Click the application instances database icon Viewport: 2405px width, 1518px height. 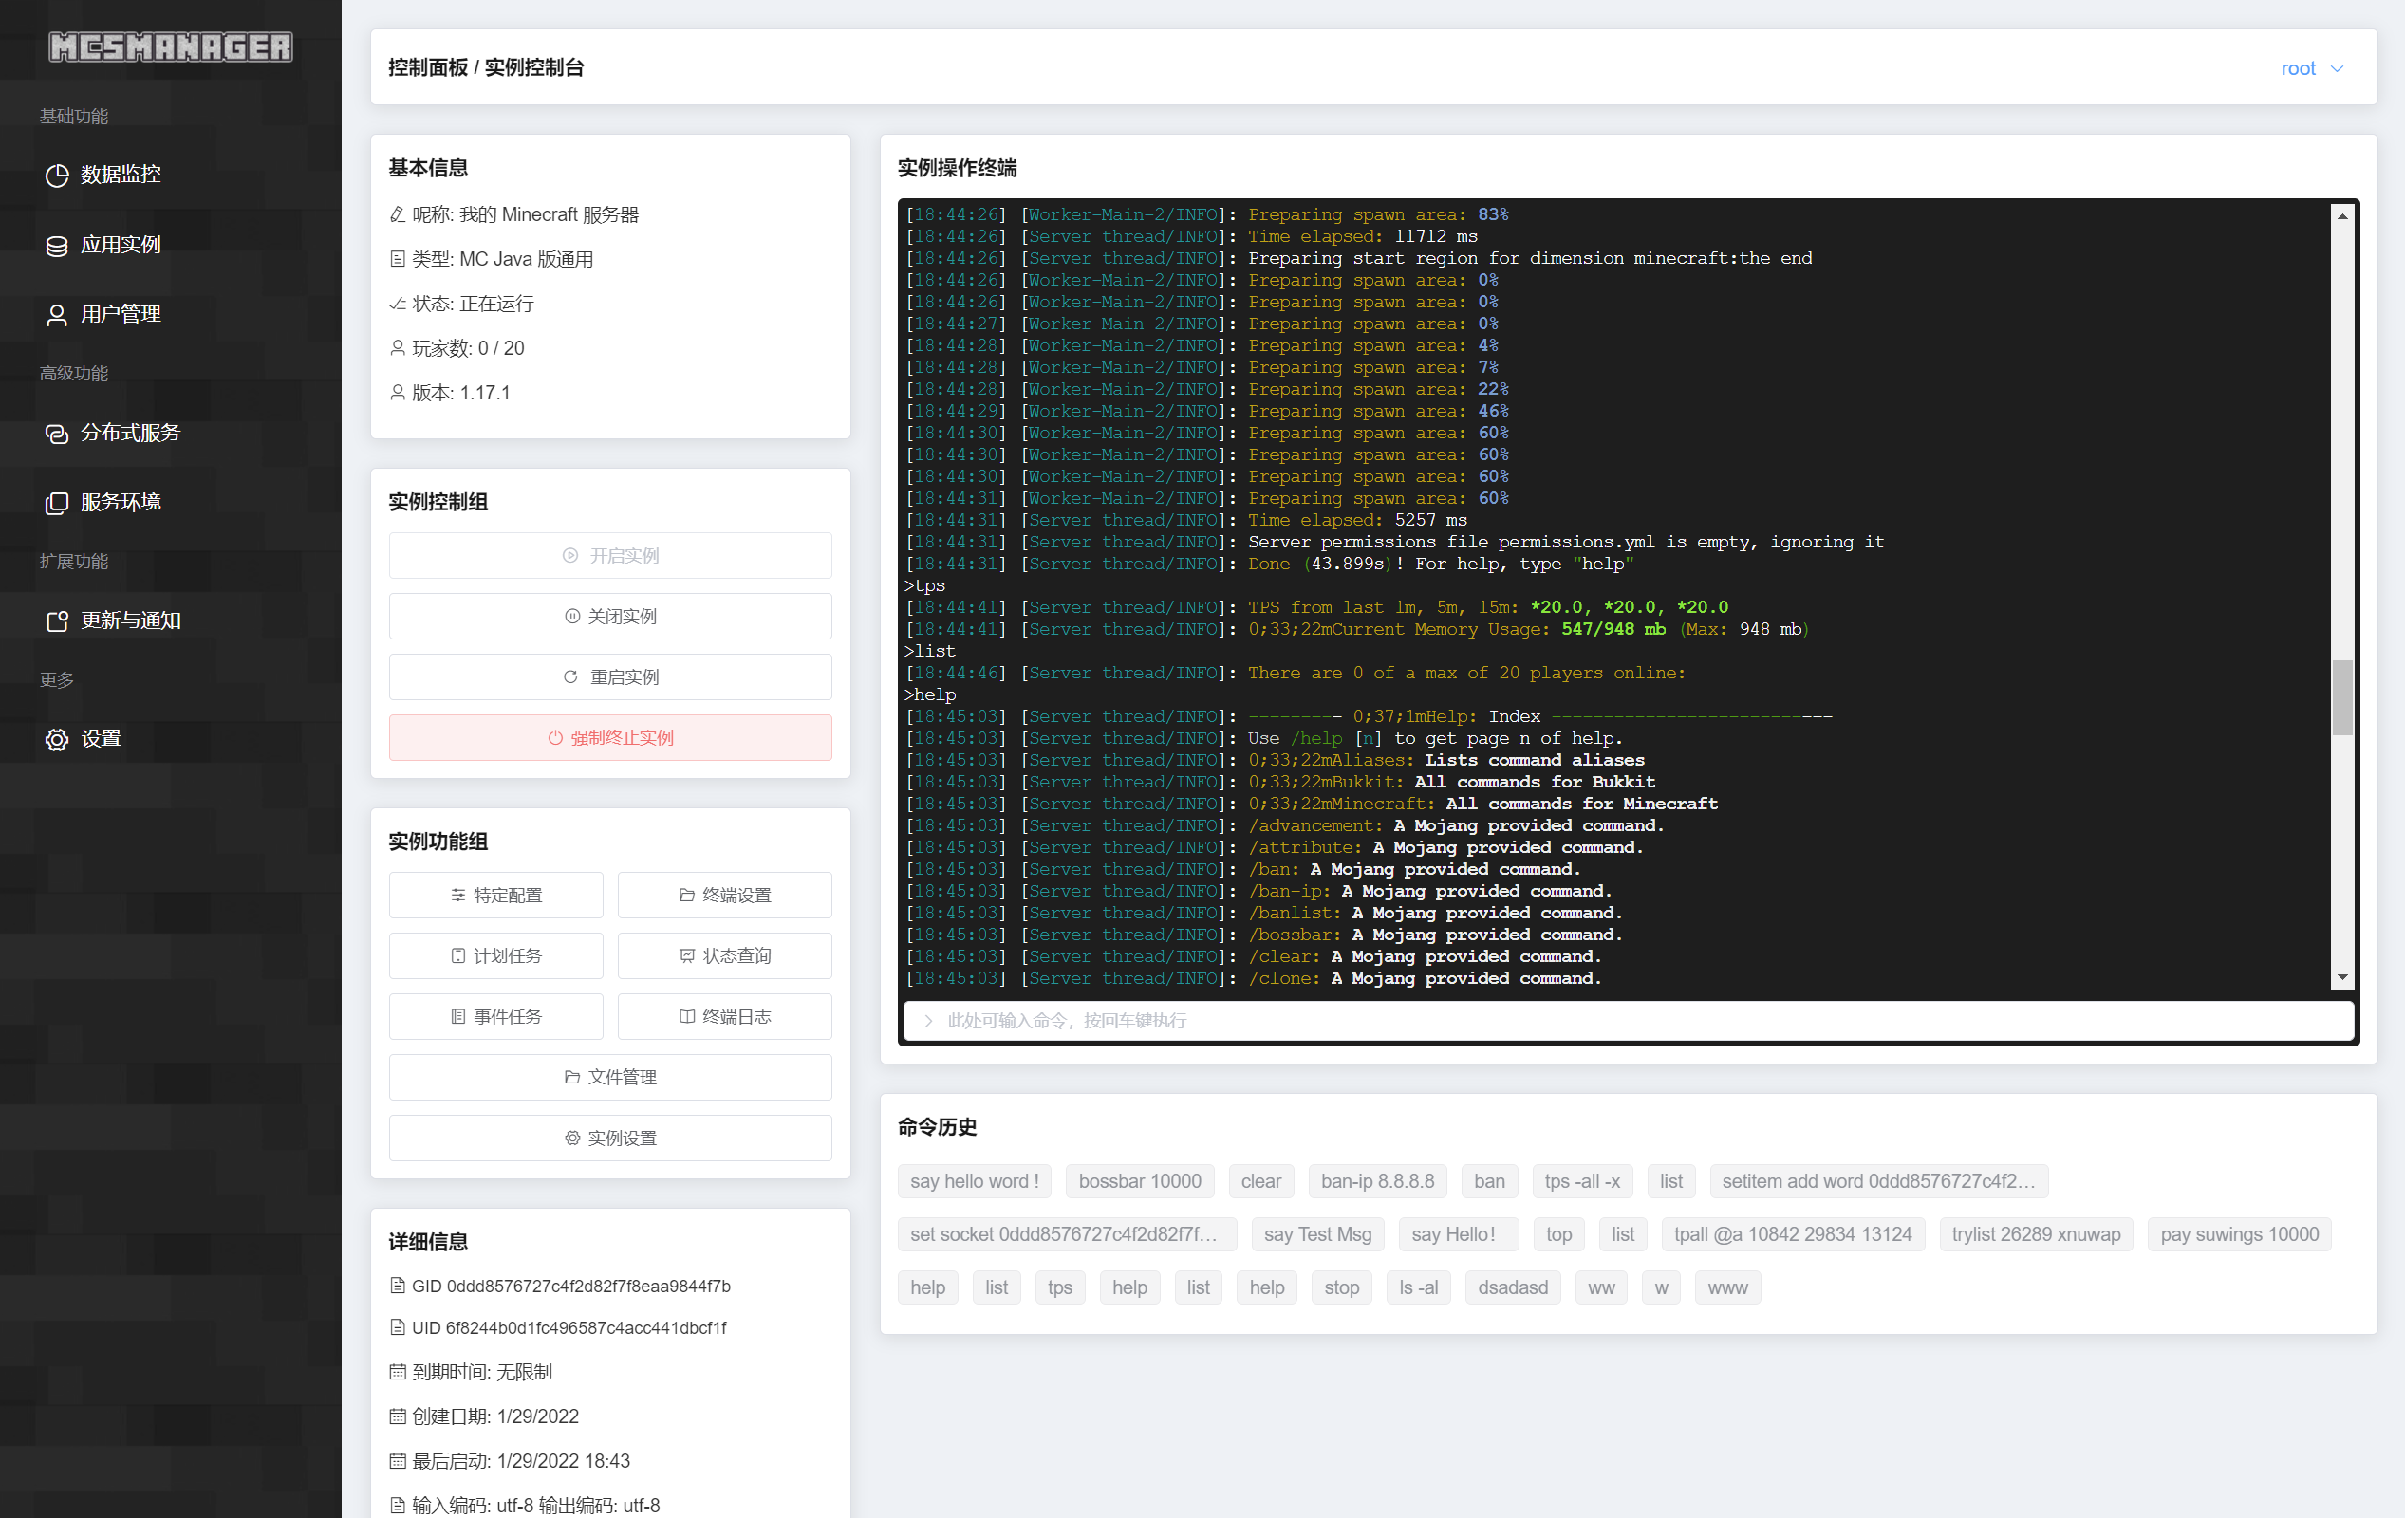coord(57,246)
